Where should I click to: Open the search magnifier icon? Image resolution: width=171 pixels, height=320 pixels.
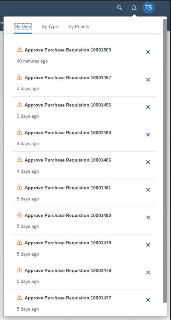point(120,8)
